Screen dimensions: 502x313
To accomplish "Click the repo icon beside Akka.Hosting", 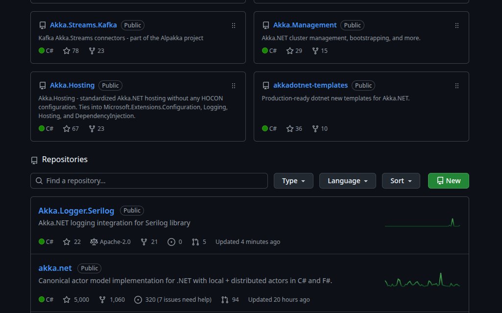I will [x=42, y=85].
